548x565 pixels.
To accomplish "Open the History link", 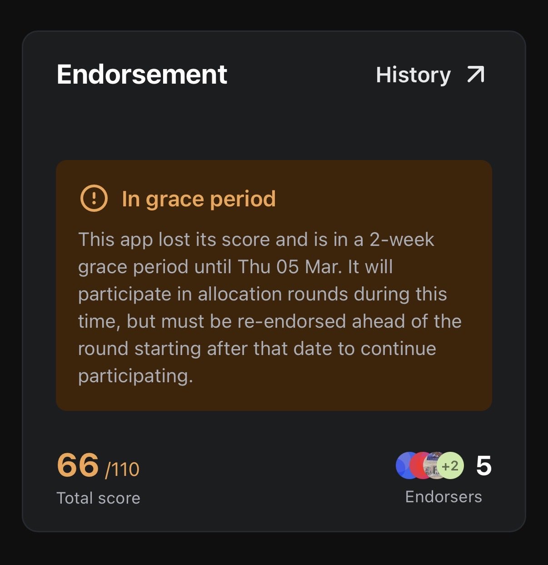I will tap(413, 75).
